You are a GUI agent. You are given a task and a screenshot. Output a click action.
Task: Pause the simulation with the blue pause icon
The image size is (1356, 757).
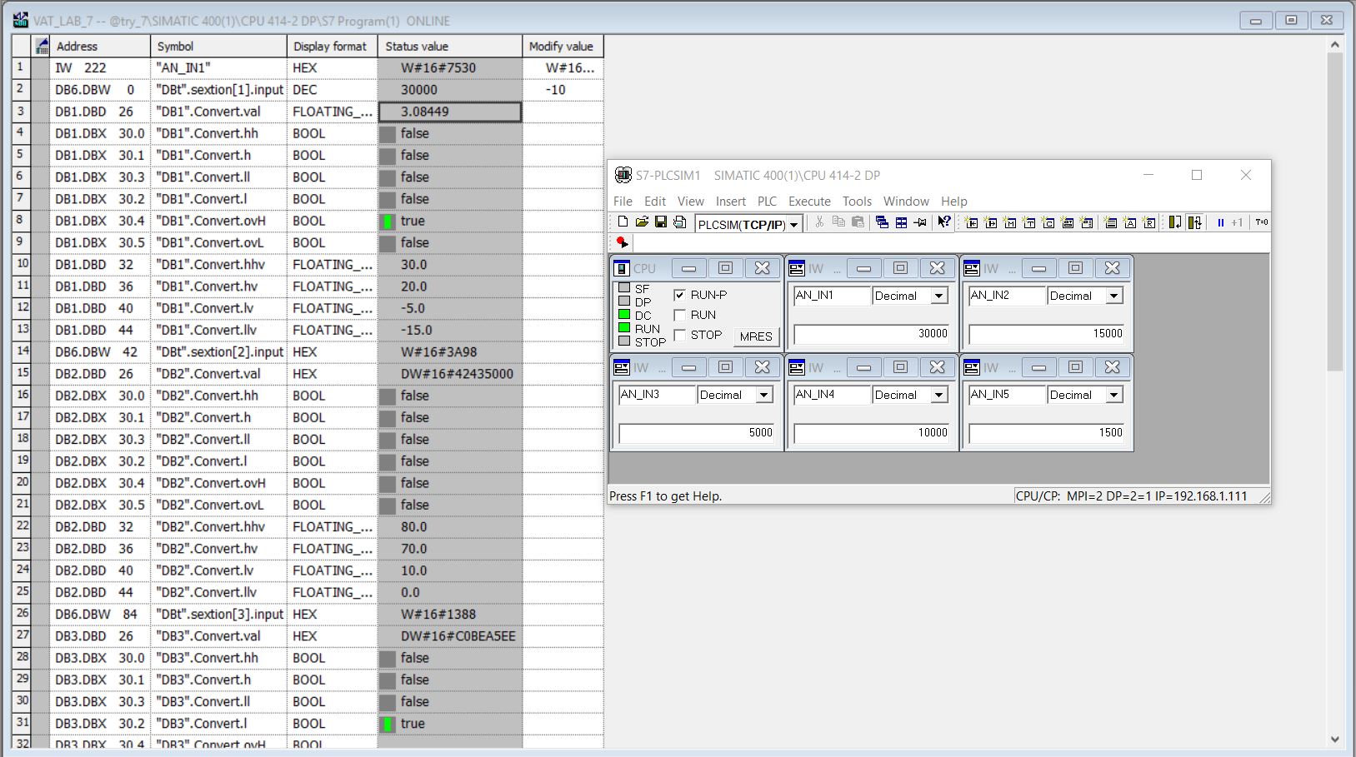(x=1220, y=222)
